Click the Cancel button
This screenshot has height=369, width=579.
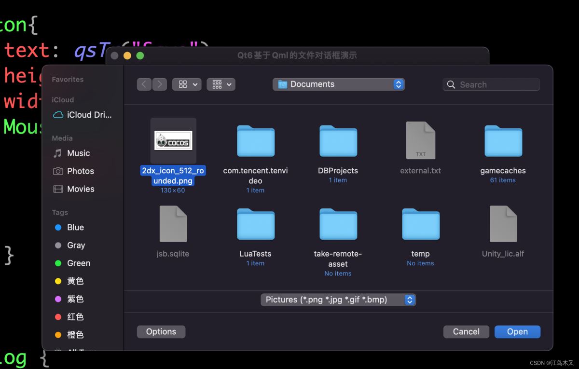[x=466, y=331]
